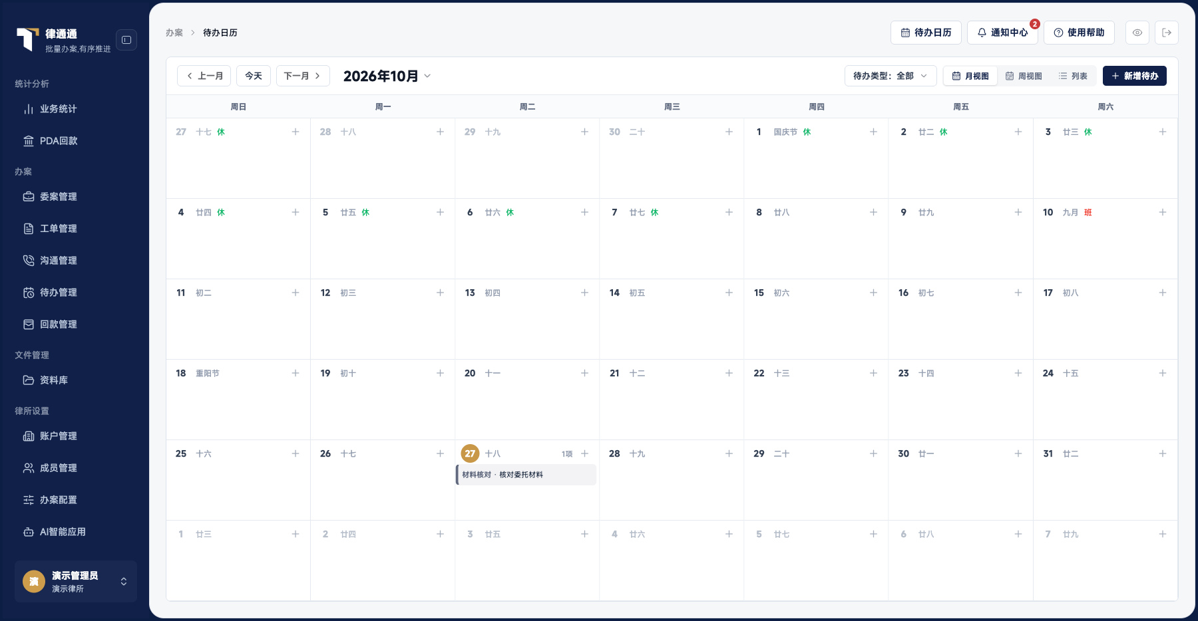
Task: Click the 今天 button
Action: (x=254, y=76)
